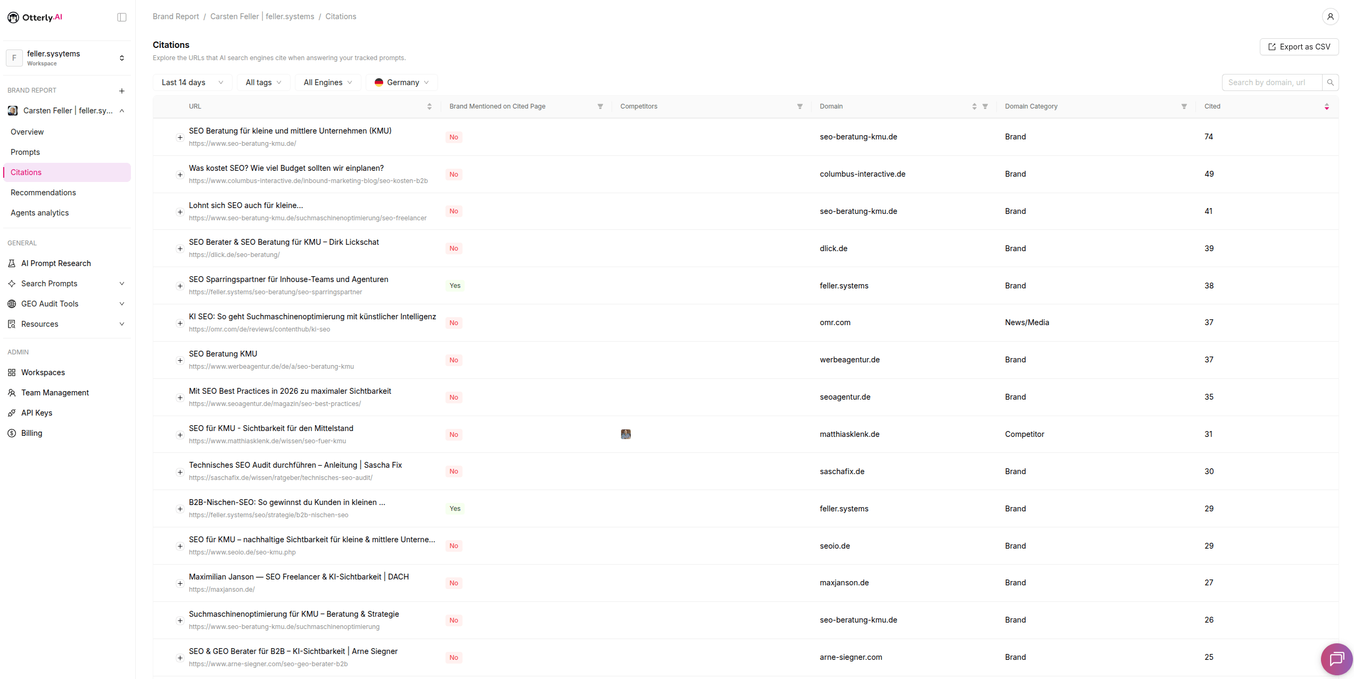
Task: Click the cited count 74
Action: [x=1209, y=137]
